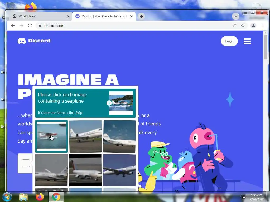The width and height of the screenshot is (270, 202).
Task: Click the seaplane example thumbnail
Action: [121, 103]
